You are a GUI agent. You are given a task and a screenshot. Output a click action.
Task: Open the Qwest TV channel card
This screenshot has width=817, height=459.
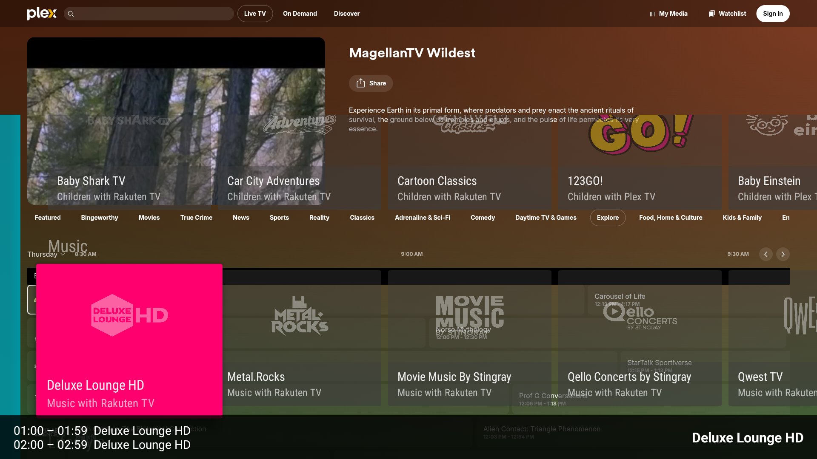point(773,338)
